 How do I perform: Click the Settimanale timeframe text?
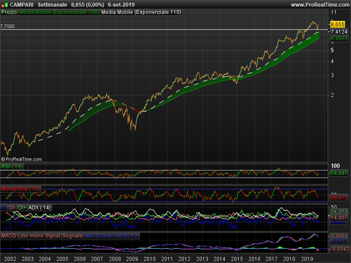(x=53, y=4)
